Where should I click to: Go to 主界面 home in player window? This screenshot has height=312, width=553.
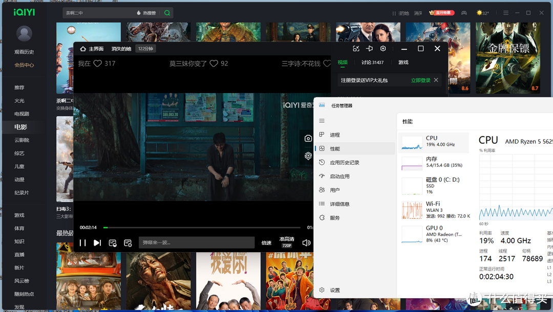click(92, 49)
